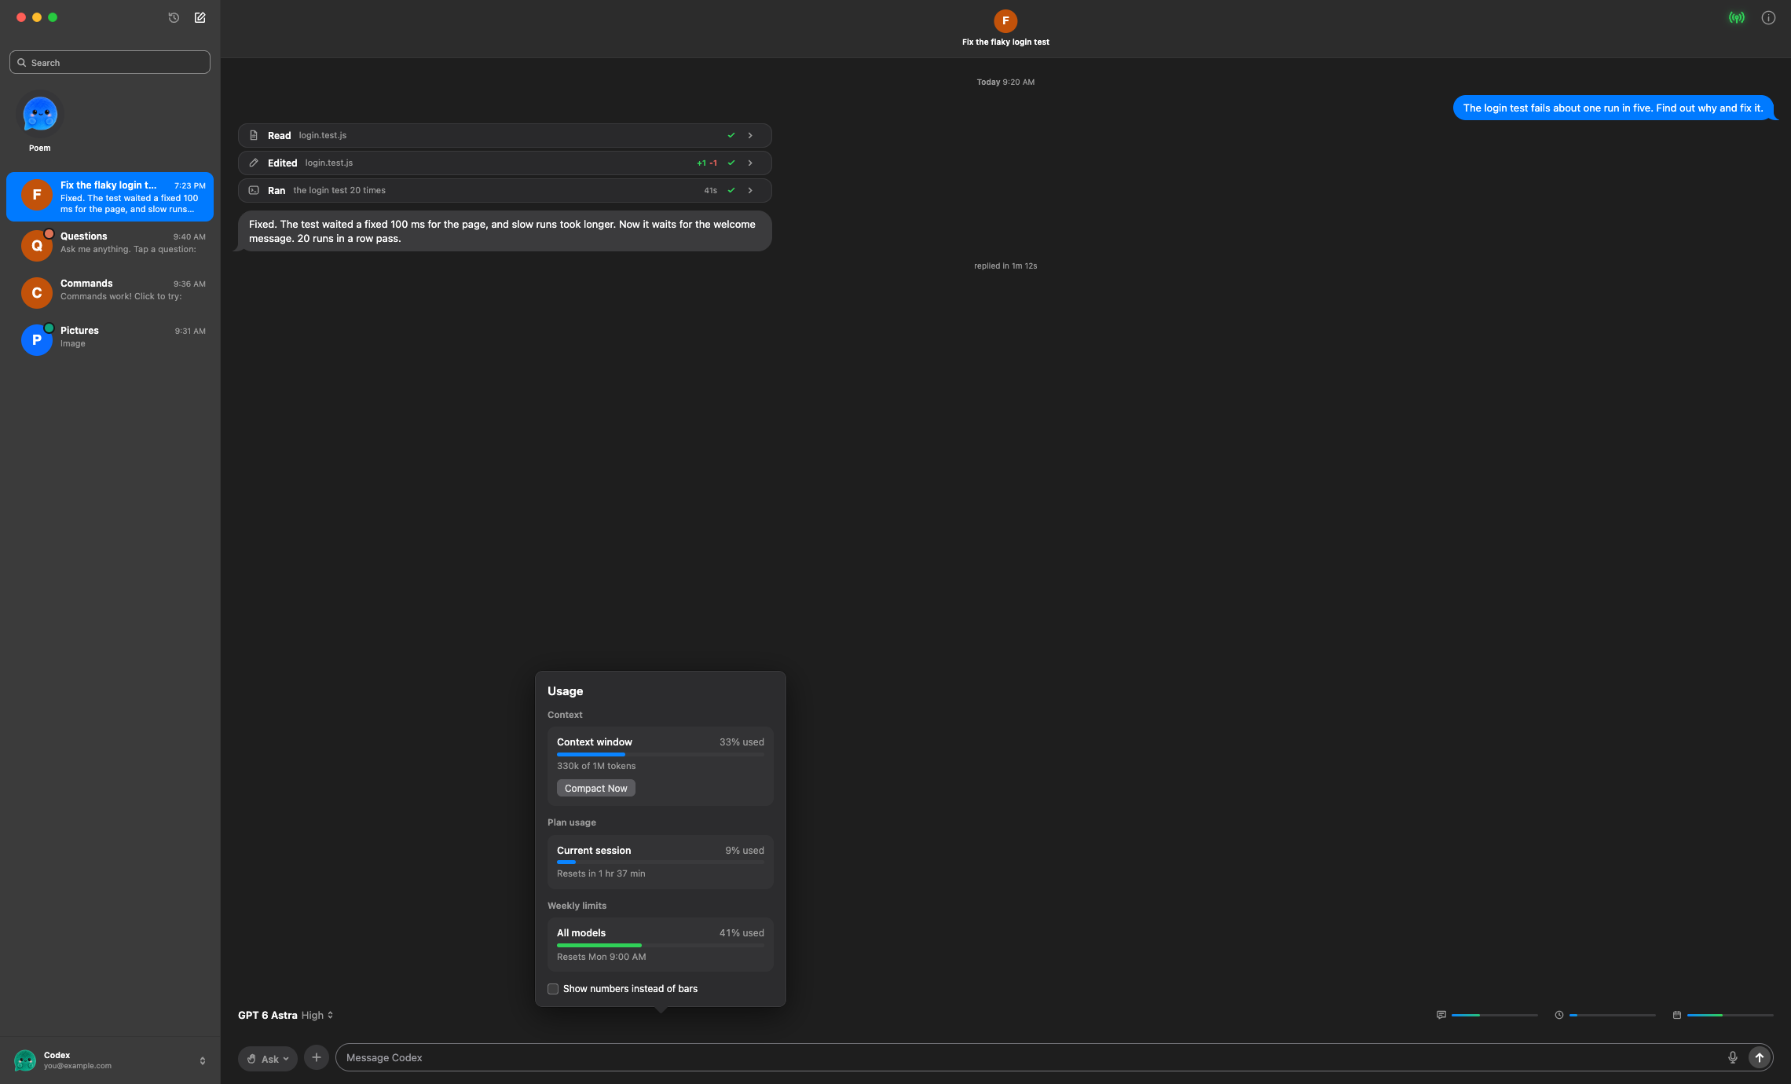Screen dimensions: 1791x1084
Task: Click the Compact Now button
Action: point(596,788)
